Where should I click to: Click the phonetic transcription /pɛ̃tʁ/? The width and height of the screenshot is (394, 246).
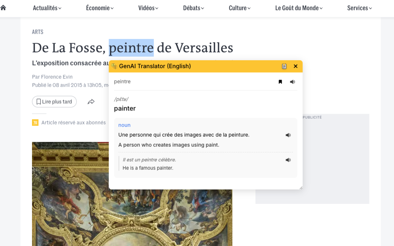click(121, 99)
